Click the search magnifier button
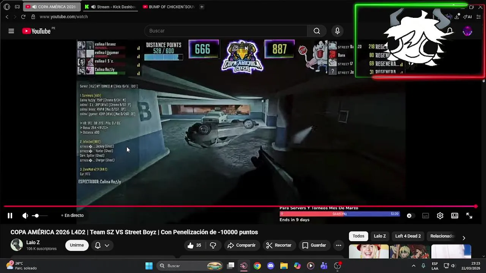Viewport: 486px width, 273px height. click(317, 31)
